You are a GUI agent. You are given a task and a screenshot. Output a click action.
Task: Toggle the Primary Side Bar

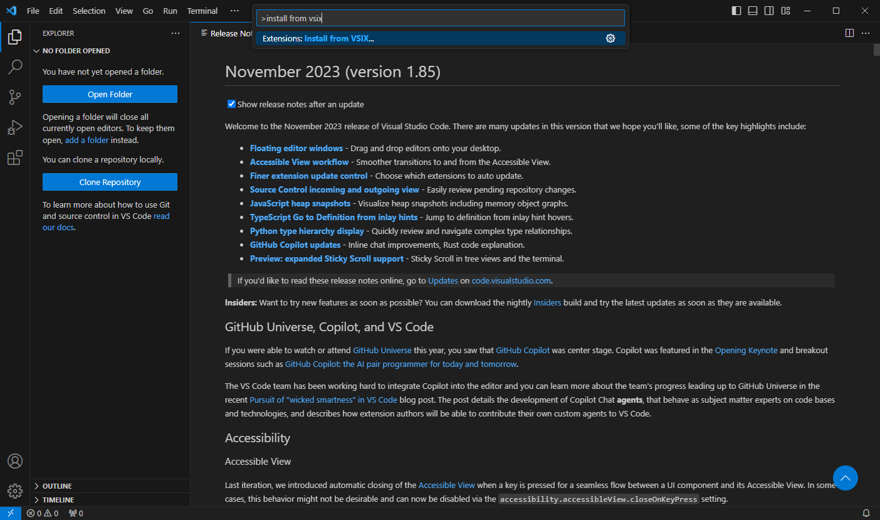point(736,11)
